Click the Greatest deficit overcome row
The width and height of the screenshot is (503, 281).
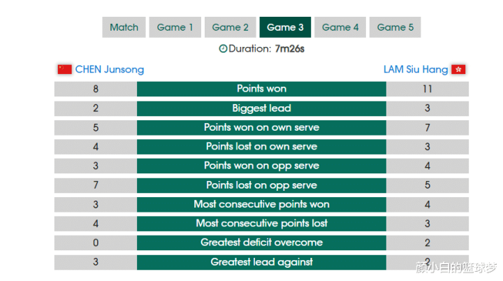261,243
